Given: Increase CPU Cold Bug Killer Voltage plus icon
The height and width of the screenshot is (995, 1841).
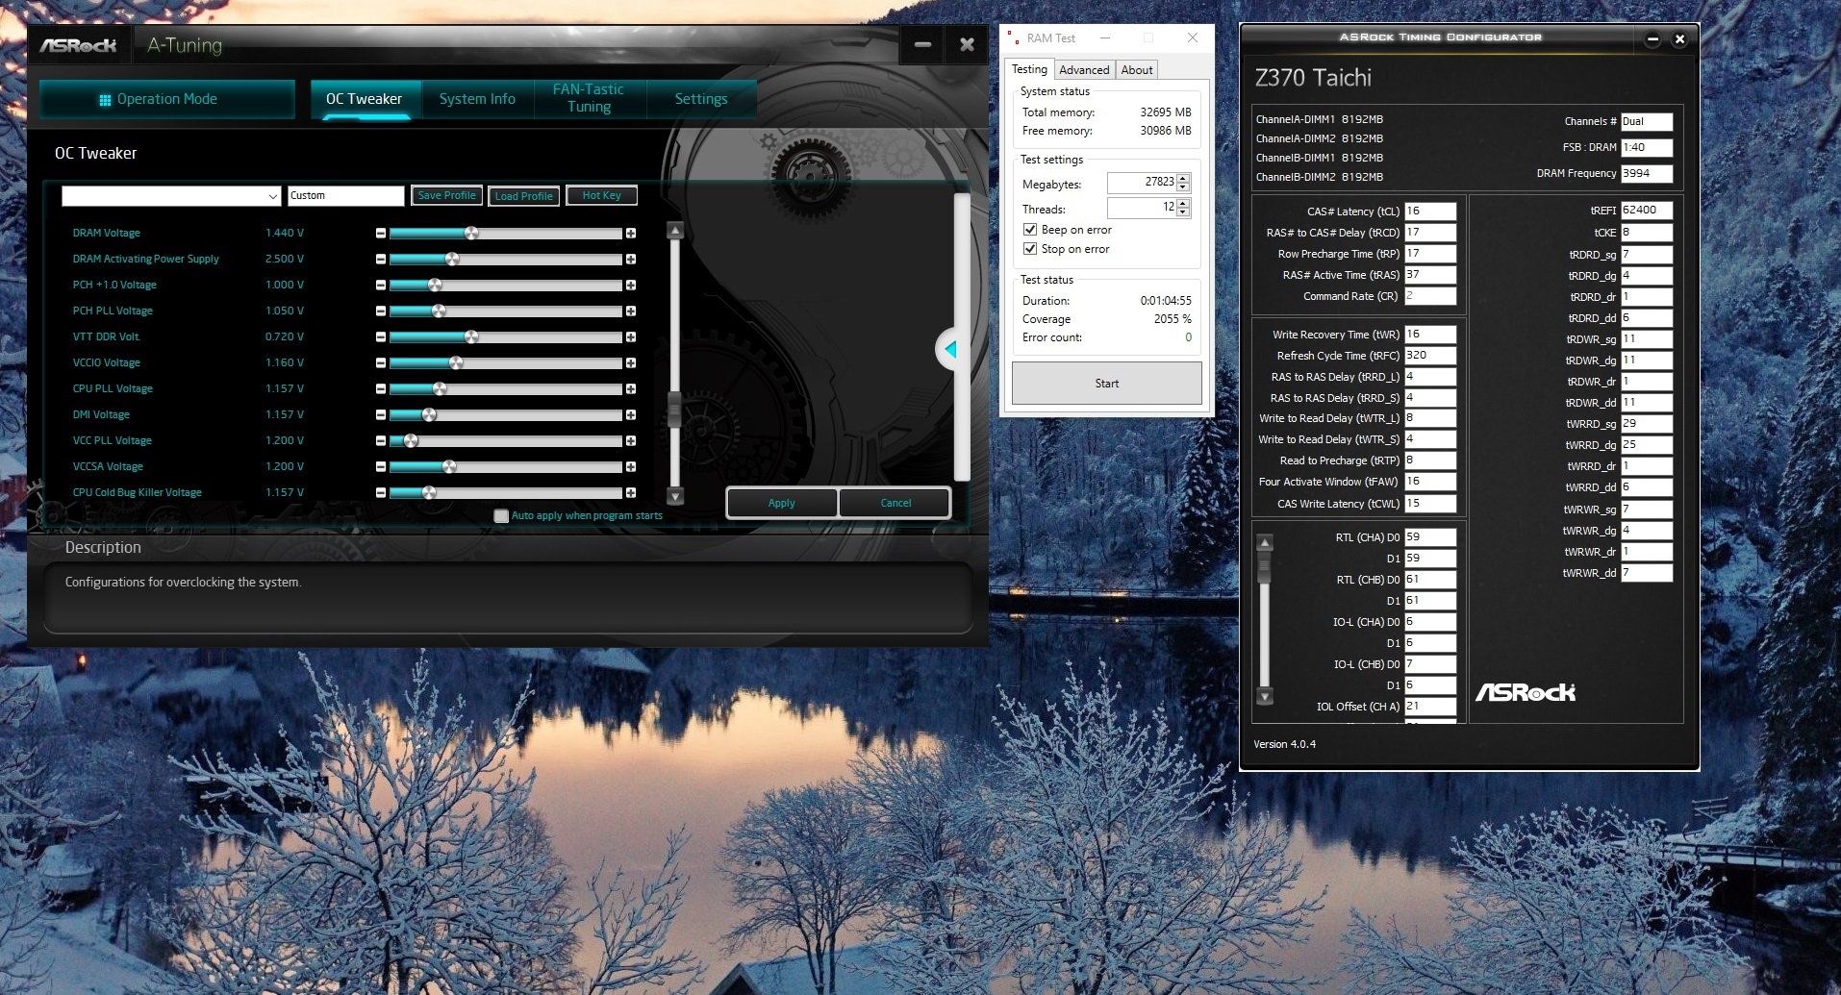Looking at the screenshot, I should 631,493.
